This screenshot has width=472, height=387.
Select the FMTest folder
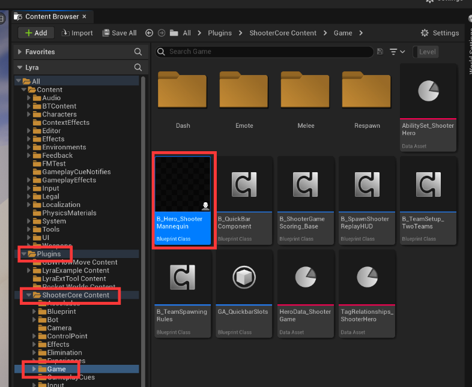[x=53, y=164]
